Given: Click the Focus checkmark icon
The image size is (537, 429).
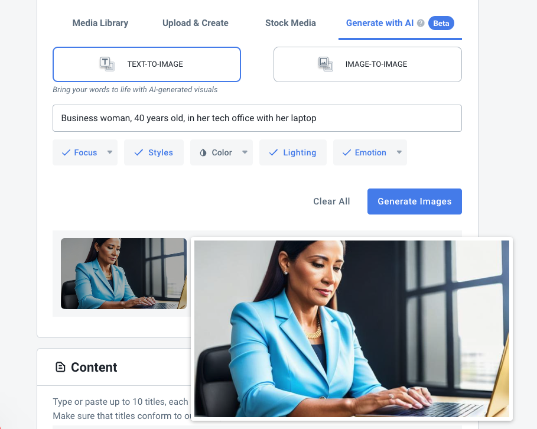Looking at the screenshot, I should (66, 152).
